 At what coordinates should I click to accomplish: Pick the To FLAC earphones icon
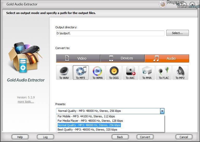click(x=164, y=72)
